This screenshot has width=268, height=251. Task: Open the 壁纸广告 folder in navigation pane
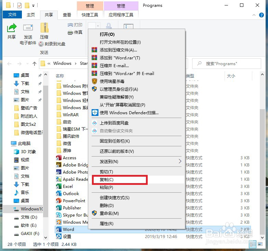coord(26,108)
